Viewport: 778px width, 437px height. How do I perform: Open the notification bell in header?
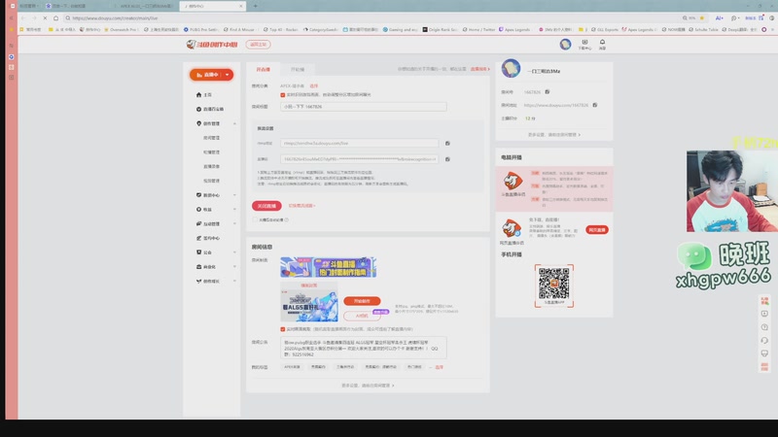(602, 45)
